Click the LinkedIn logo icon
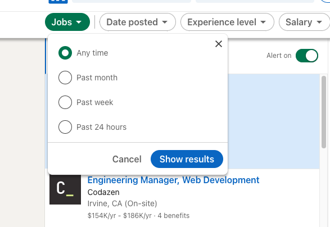330x227 pixels. [x=58, y=2]
